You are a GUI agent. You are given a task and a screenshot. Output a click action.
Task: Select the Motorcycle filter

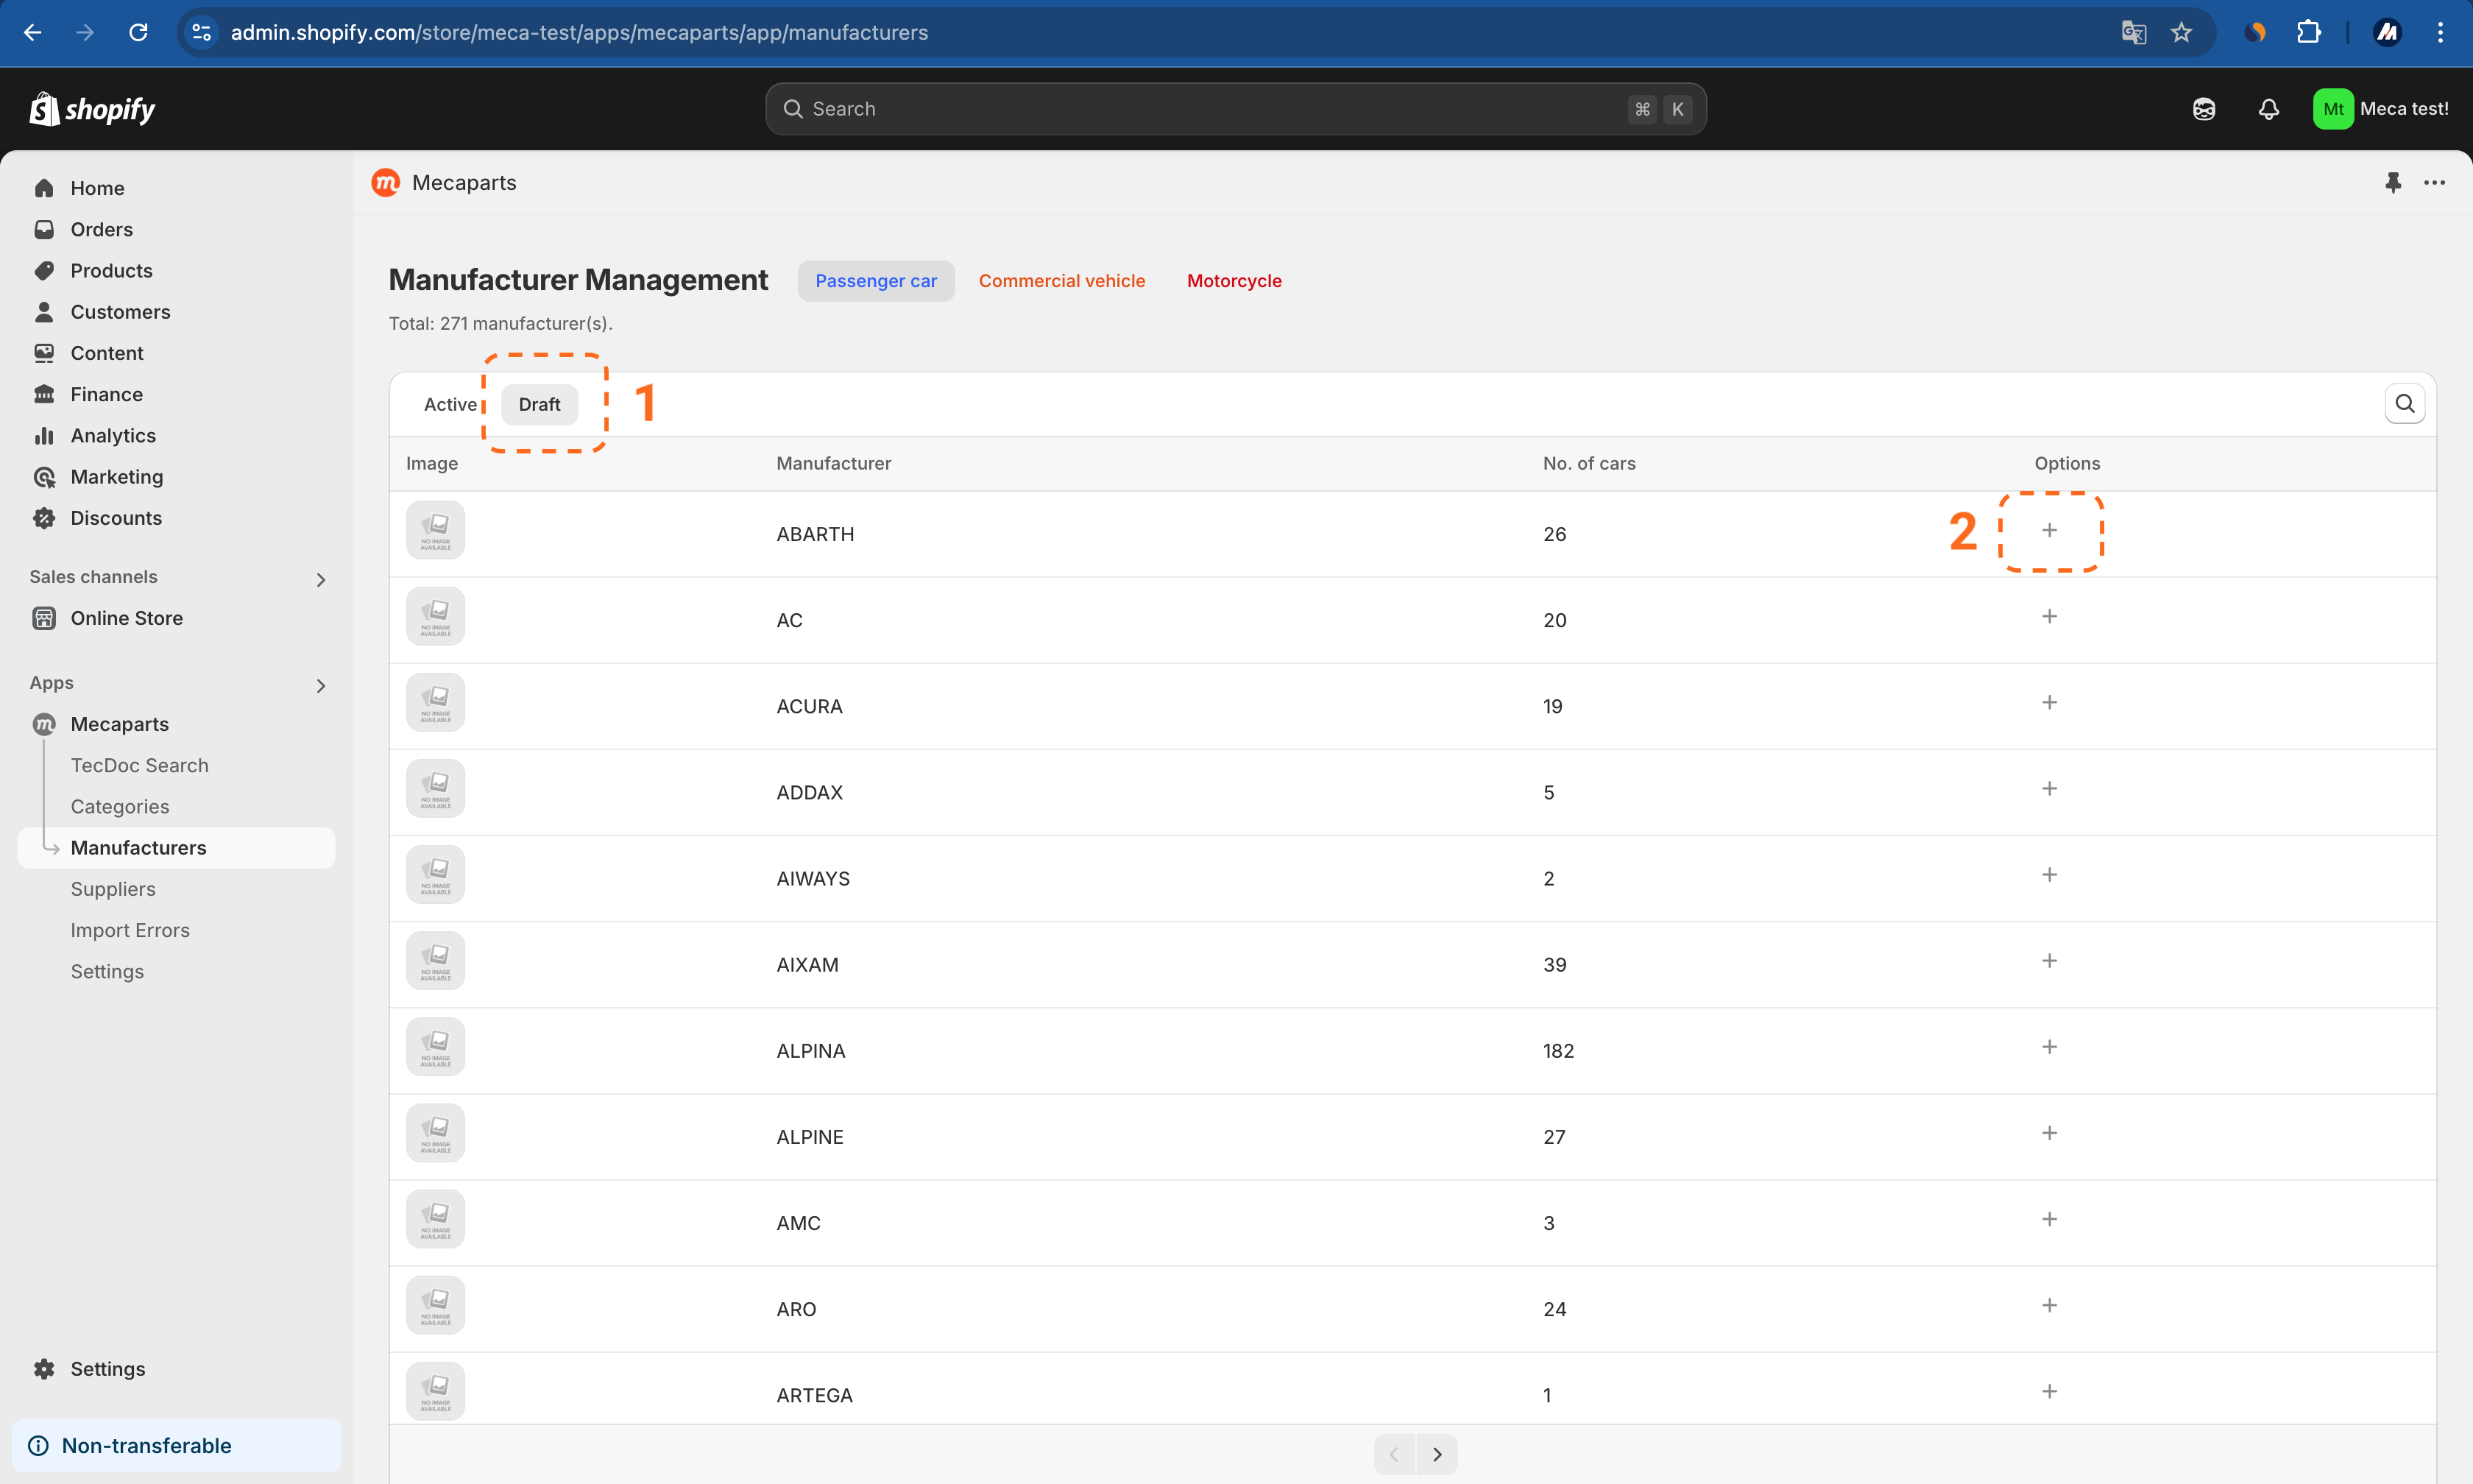(1234, 281)
